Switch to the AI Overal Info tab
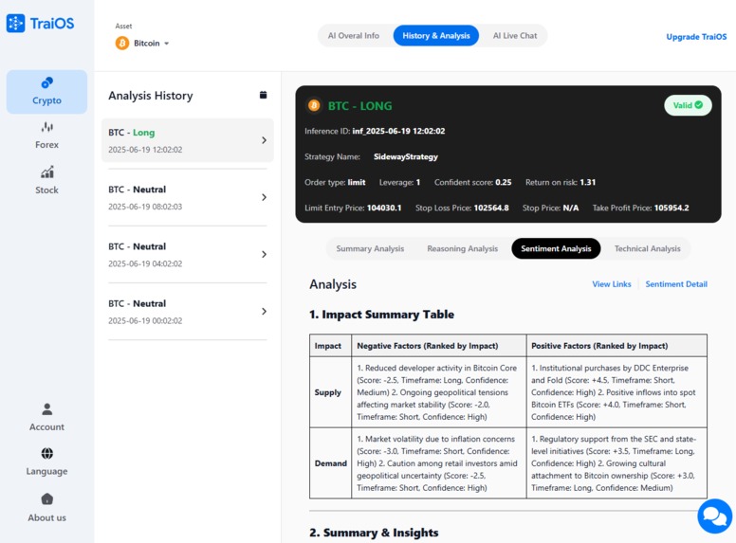Screen dimensions: 736x543 click(x=354, y=36)
